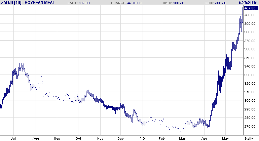
Task: Click the Aug month marker on time axis
Action: coord(36,138)
